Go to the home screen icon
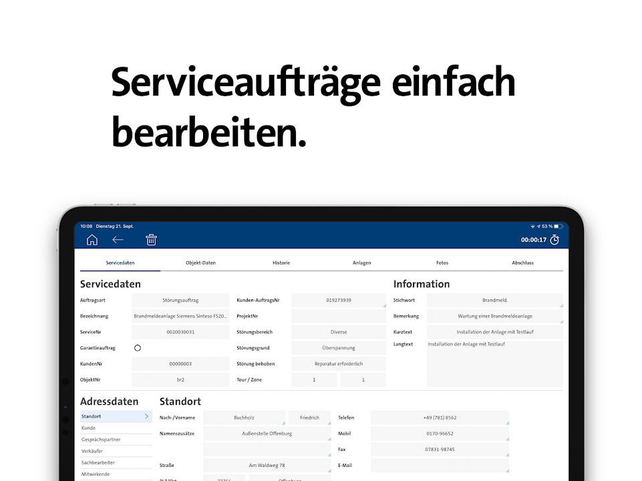Viewport: 642px width, 481px height. point(92,240)
